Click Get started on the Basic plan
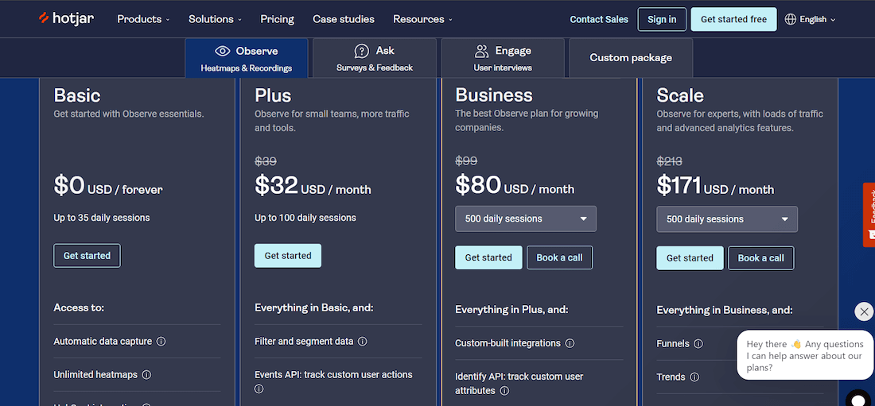Image resolution: width=875 pixels, height=406 pixels. pyautogui.click(x=87, y=255)
